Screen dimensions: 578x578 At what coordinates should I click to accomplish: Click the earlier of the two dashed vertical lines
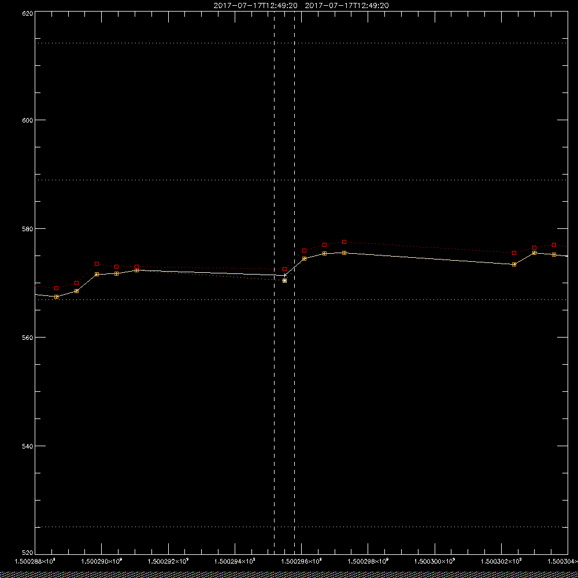pos(274,282)
